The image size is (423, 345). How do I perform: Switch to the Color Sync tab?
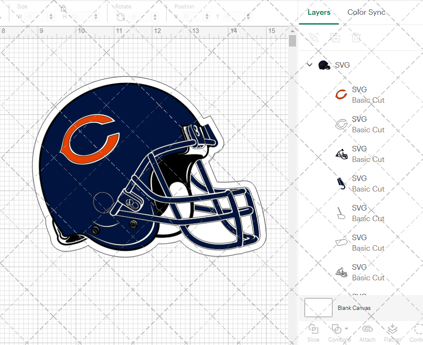pyautogui.click(x=366, y=12)
